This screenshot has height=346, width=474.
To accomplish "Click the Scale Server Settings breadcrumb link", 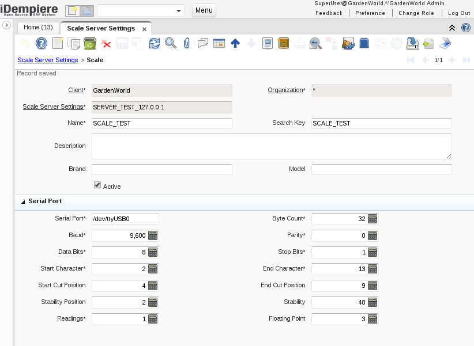I will [48, 60].
